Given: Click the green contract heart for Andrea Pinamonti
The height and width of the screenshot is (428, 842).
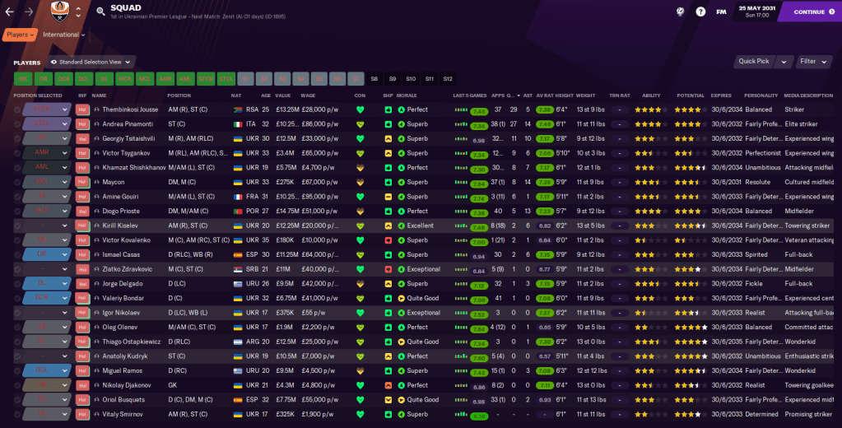Looking at the screenshot, I should coord(360,123).
